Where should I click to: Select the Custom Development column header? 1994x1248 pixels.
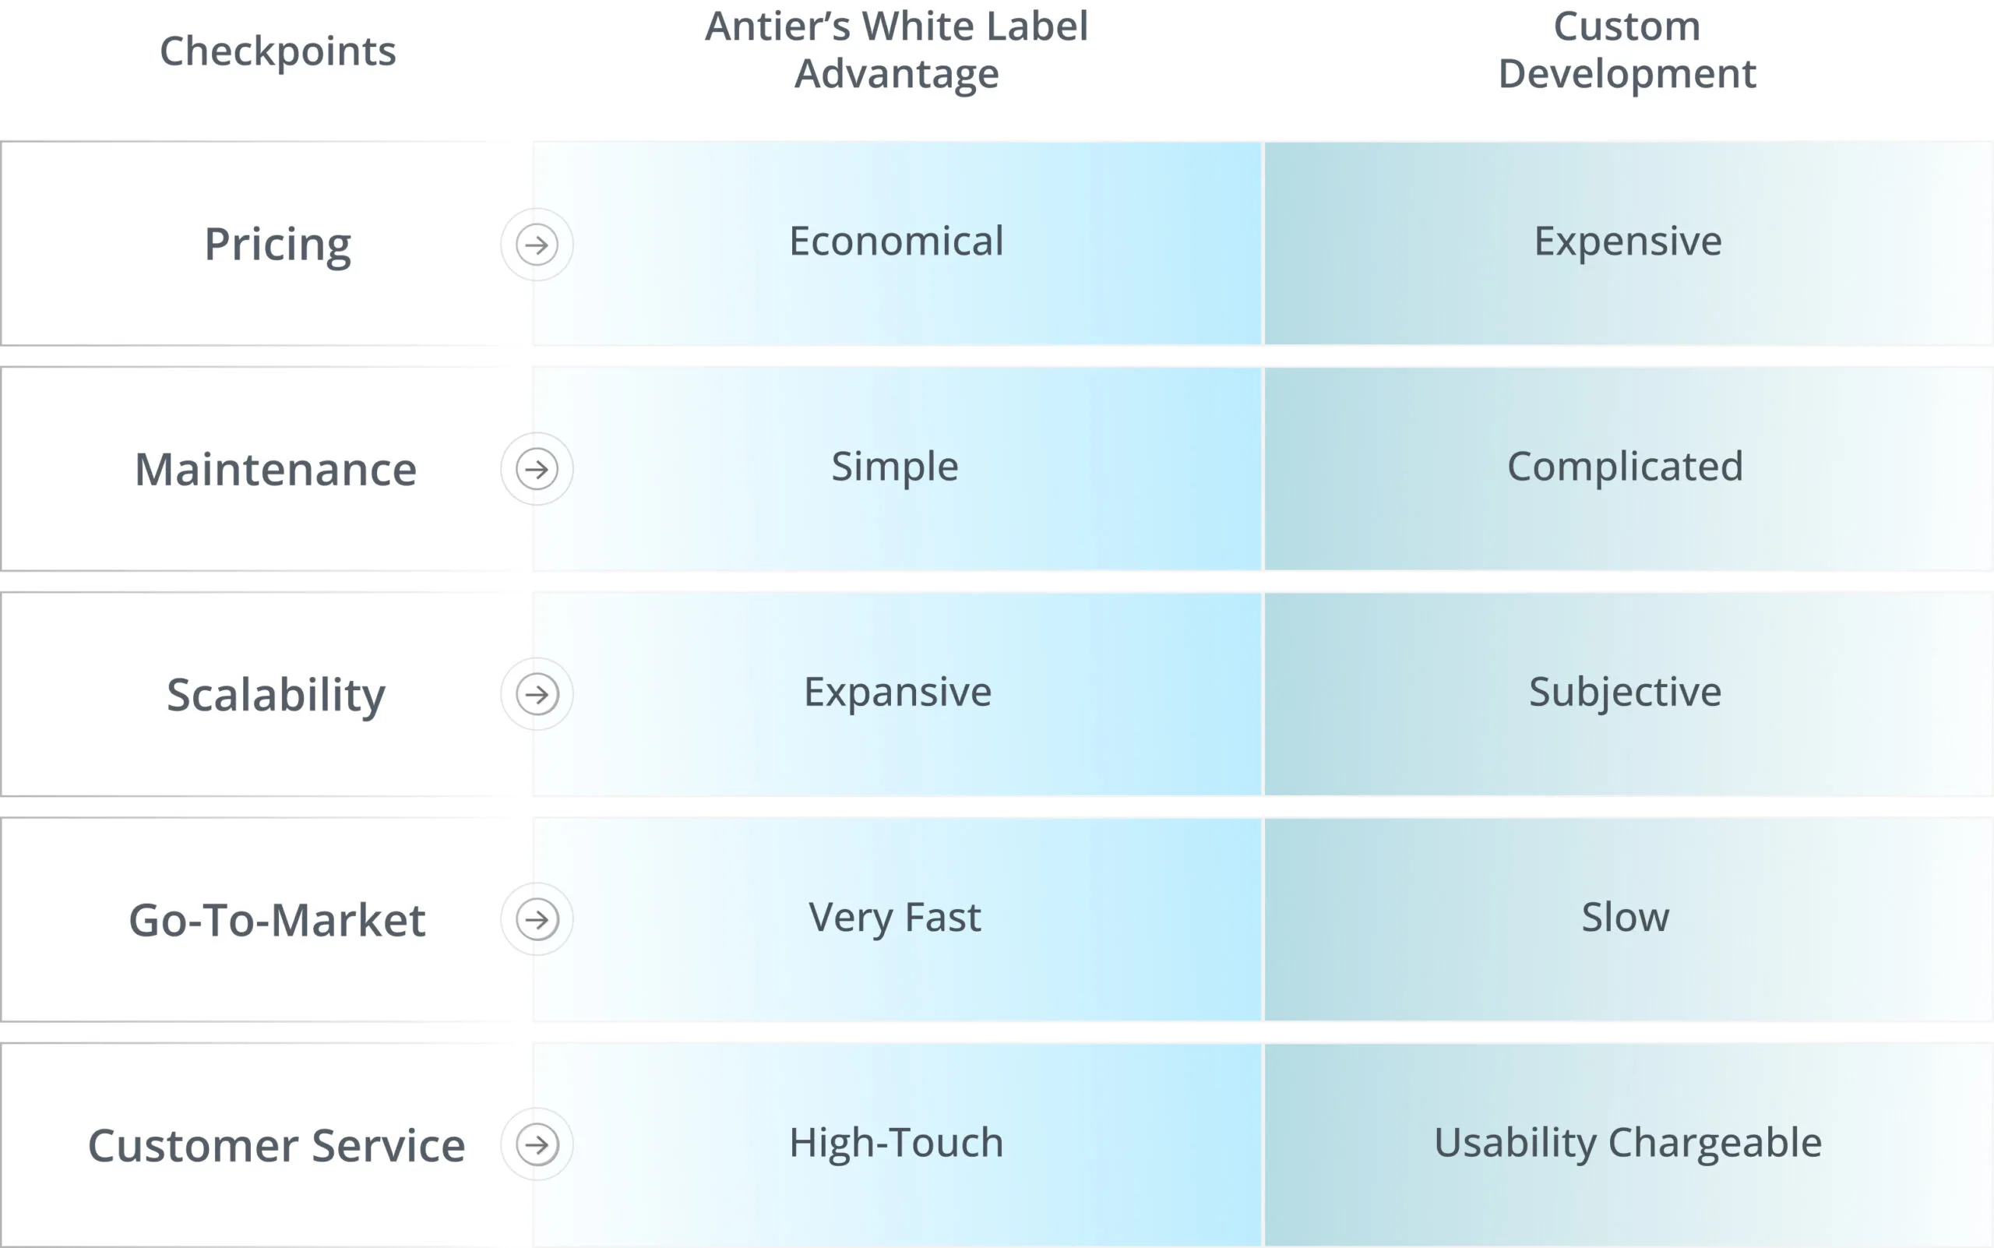(x=1626, y=50)
